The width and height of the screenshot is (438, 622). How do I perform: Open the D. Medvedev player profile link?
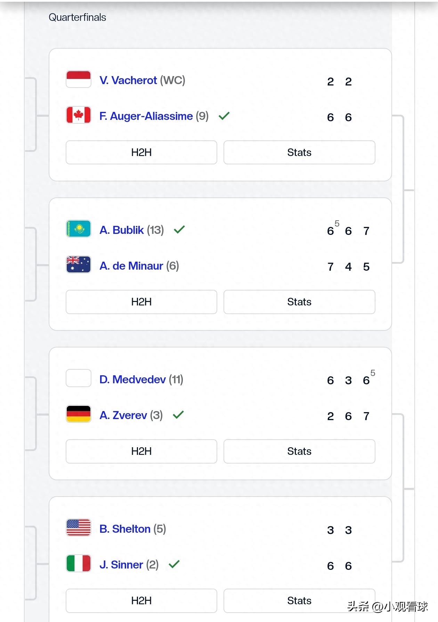tap(132, 379)
